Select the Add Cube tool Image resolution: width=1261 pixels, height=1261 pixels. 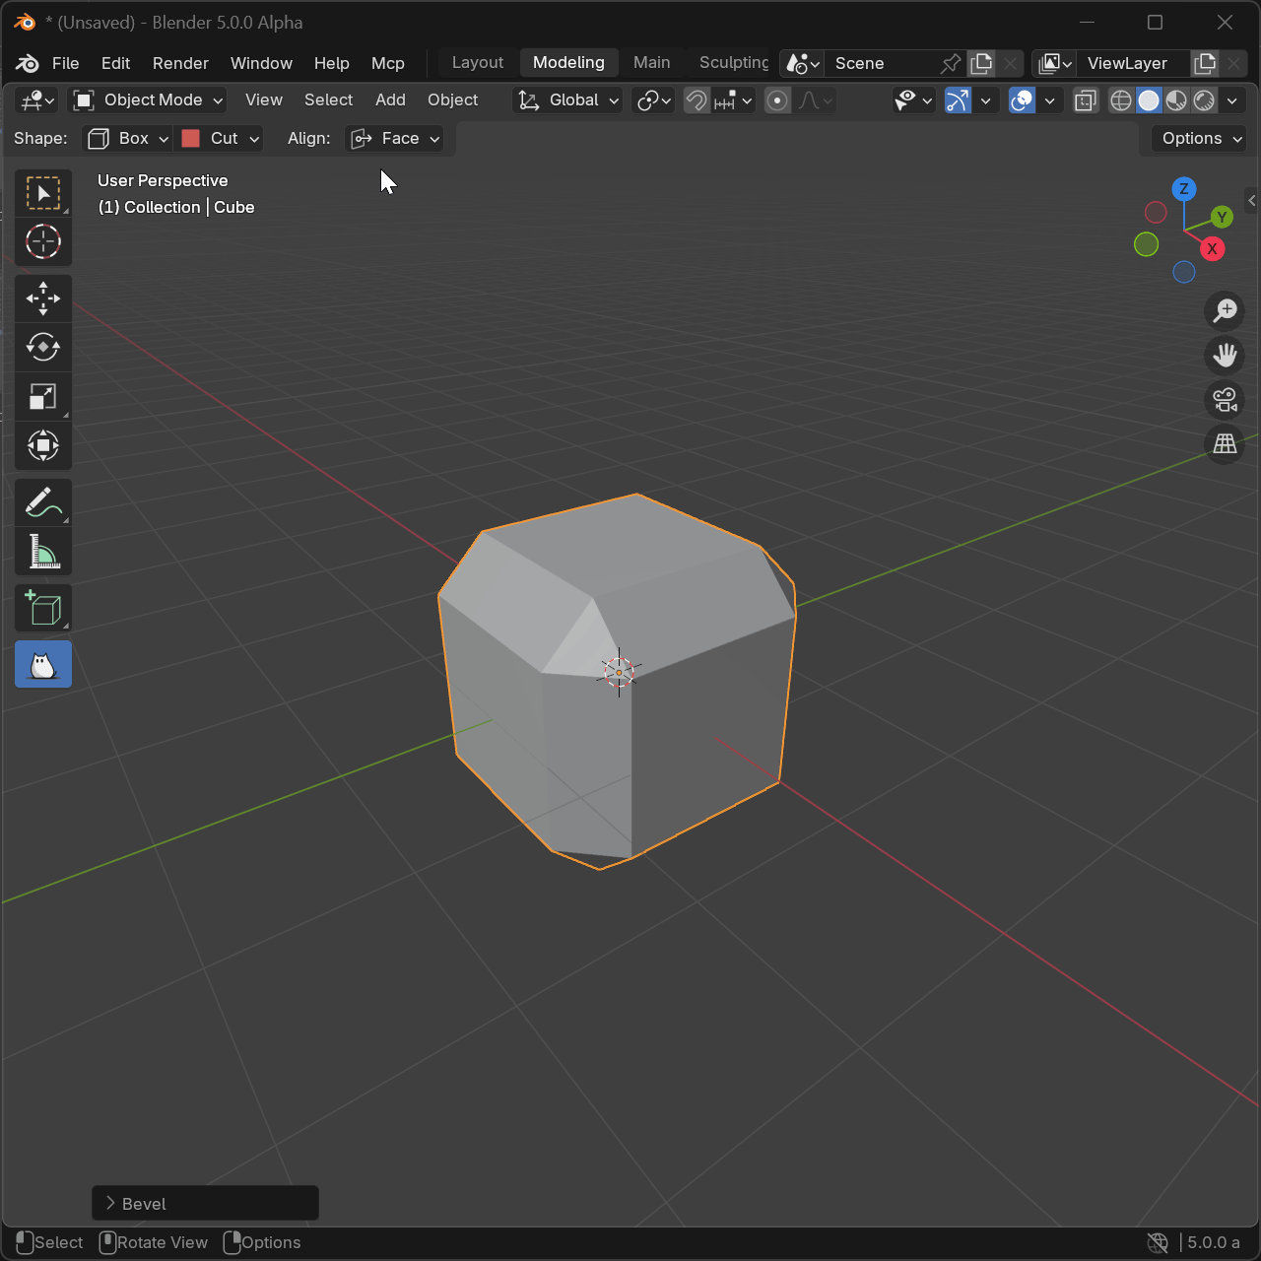click(x=43, y=609)
